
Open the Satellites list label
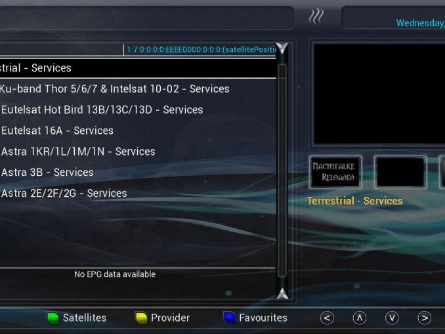point(85,318)
